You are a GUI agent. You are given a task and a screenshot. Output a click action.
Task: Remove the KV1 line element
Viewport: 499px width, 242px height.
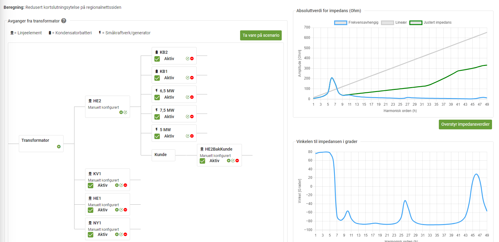tap(125, 185)
